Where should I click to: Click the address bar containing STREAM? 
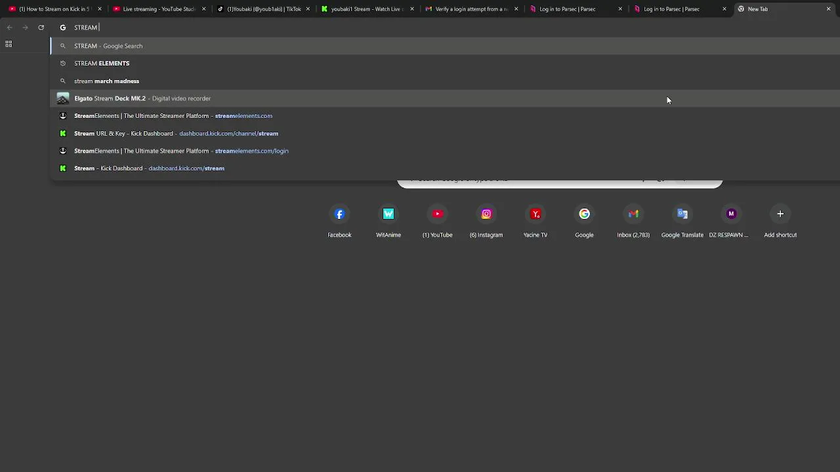(x=445, y=28)
